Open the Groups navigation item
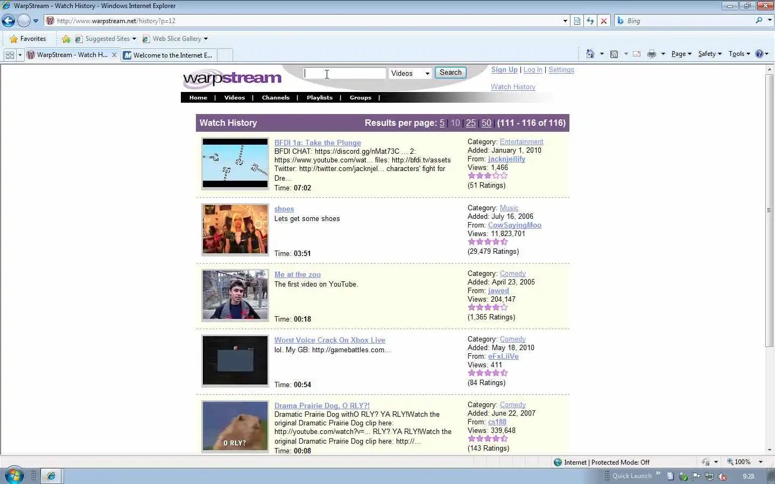This screenshot has width=775, height=484. (x=361, y=98)
